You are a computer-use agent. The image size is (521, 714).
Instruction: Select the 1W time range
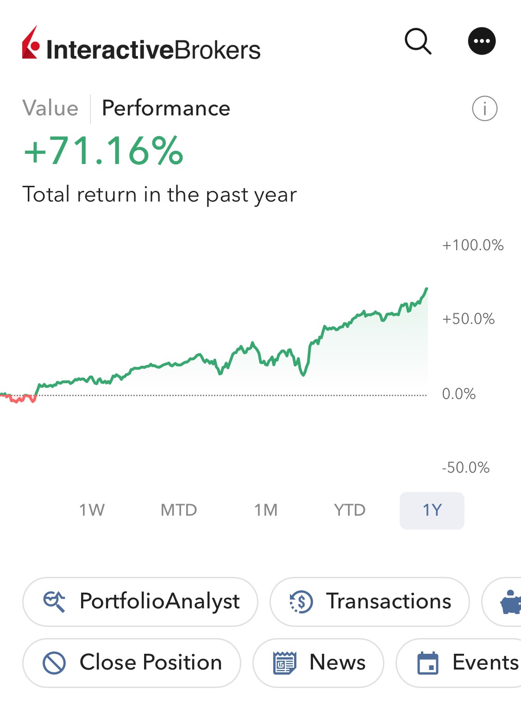coord(92,510)
